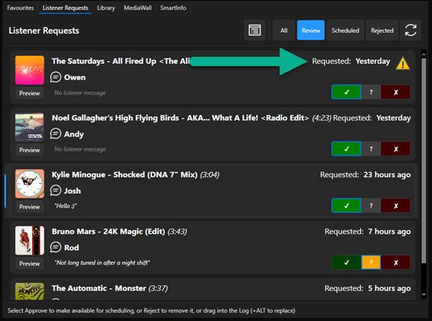Open the MediaWall tab
Viewport: 432px width, 321px height.
pyautogui.click(x=138, y=8)
